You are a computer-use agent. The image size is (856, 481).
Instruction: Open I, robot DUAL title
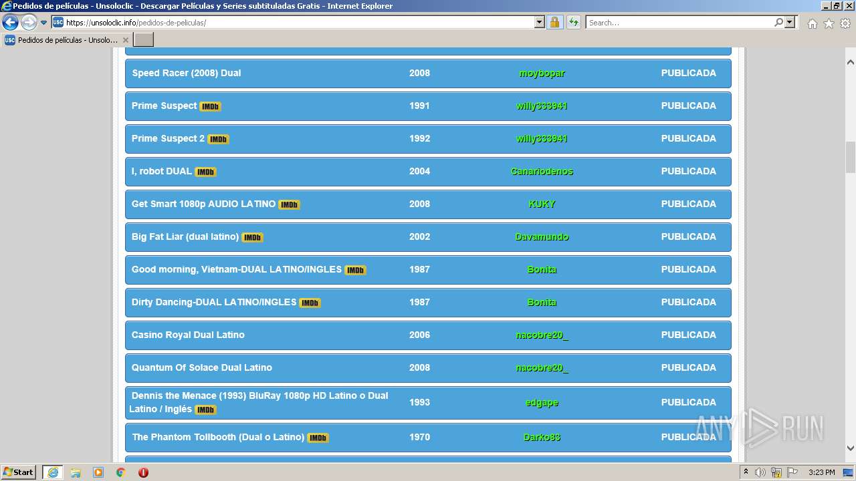point(162,171)
